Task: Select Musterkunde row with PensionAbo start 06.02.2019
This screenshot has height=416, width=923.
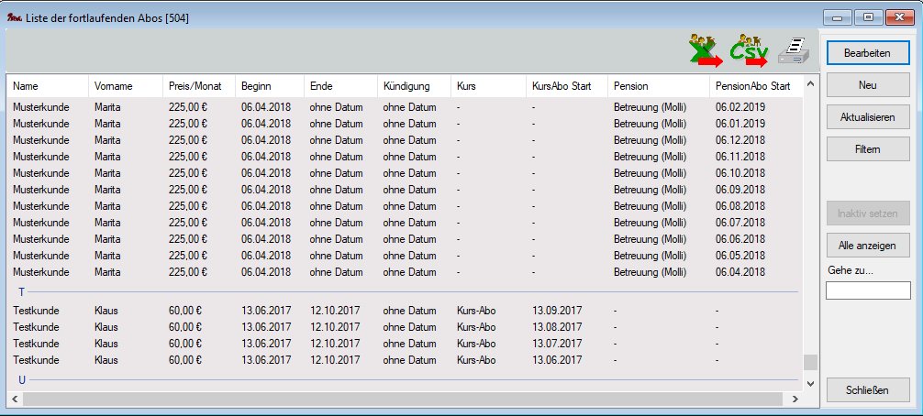Action: [367, 107]
